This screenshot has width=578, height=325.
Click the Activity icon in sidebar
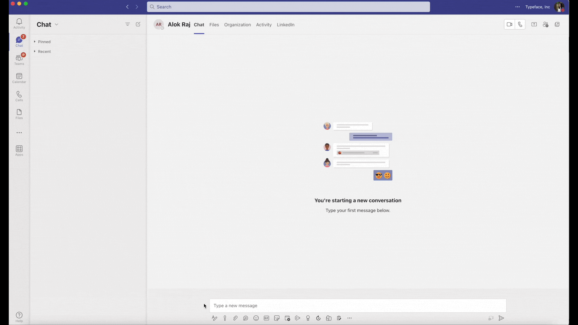tap(19, 23)
